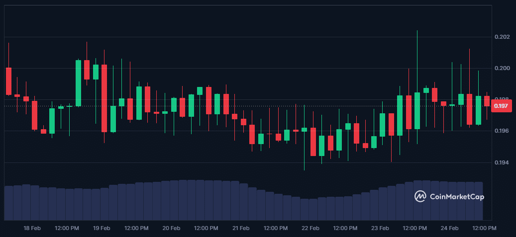Viewport: 516px width, 237px height.
Task: Click the current price tag 0.197
Action: (x=501, y=106)
